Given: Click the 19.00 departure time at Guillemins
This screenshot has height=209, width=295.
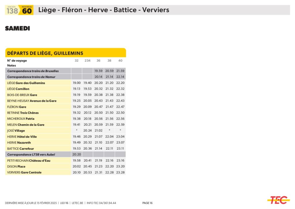Looking at the screenshot, I should click(77, 83).
